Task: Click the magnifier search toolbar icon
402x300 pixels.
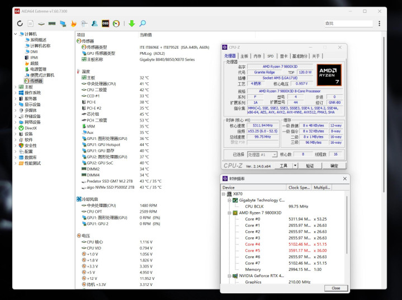Action: click(143, 24)
